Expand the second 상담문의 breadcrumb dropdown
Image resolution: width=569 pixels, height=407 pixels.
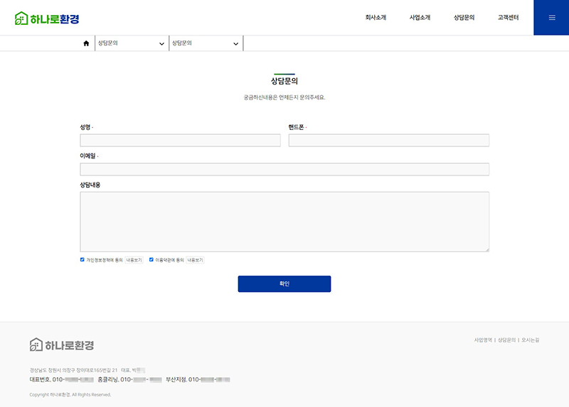[x=206, y=43]
